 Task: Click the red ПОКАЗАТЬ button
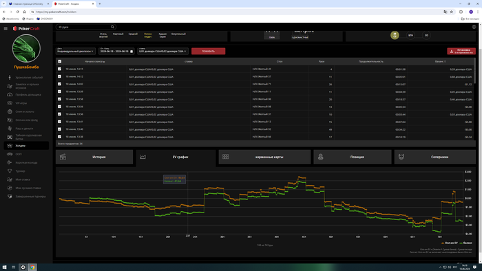point(208,52)
